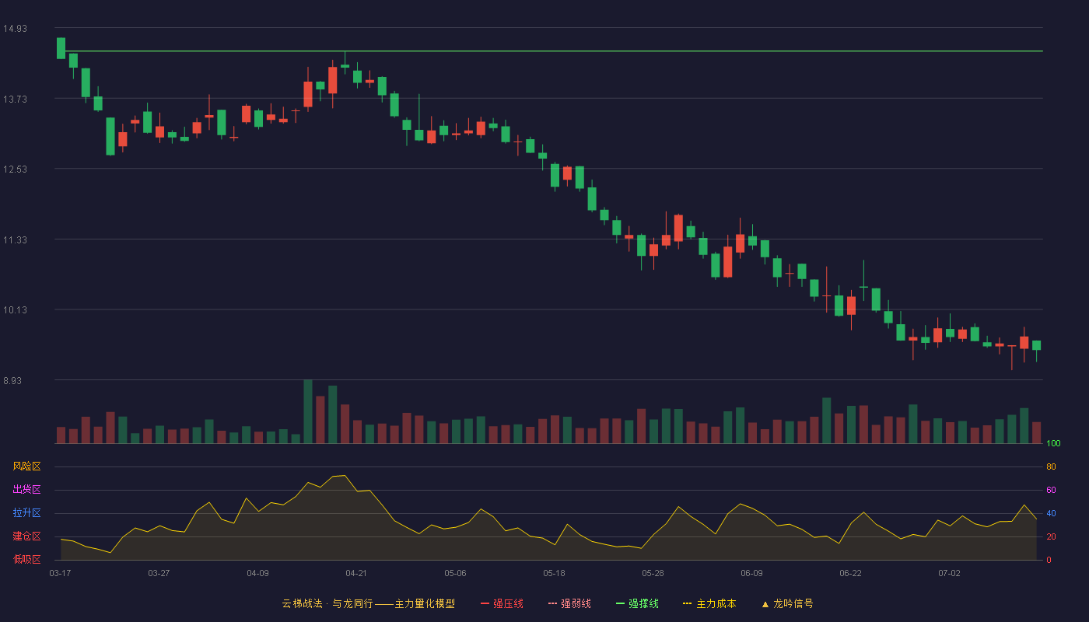Click the 07-02 date axis label
The width and height of the screenshot is (1089, 622).
point(949,573)
